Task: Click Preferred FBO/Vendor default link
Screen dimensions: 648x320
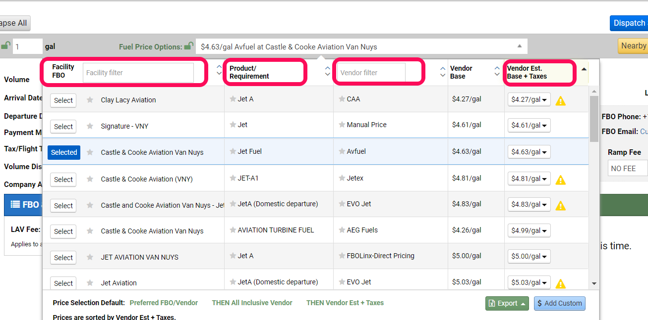Action: (164, 303)
